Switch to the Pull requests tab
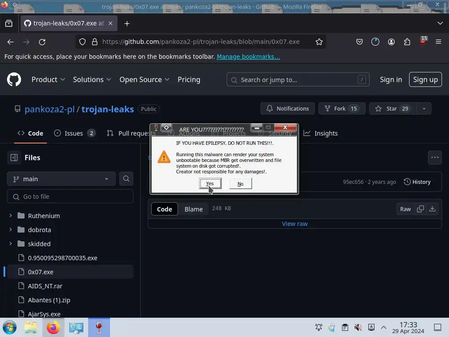449x337 pixels. tap(131, 133)
